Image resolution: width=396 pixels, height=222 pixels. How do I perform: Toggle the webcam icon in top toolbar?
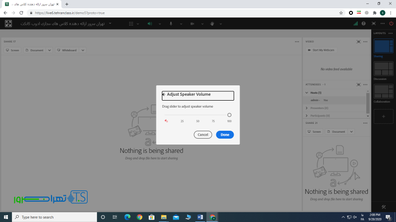(x=192, y=23)
